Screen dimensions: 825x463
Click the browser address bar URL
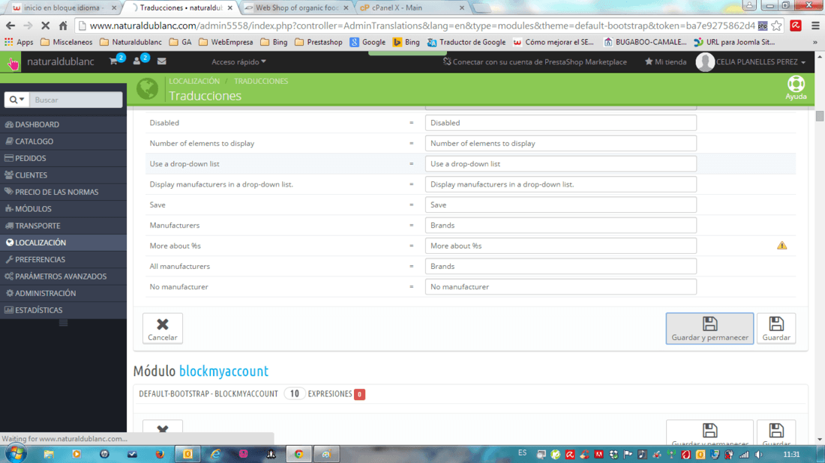click(x=421, y=25)
